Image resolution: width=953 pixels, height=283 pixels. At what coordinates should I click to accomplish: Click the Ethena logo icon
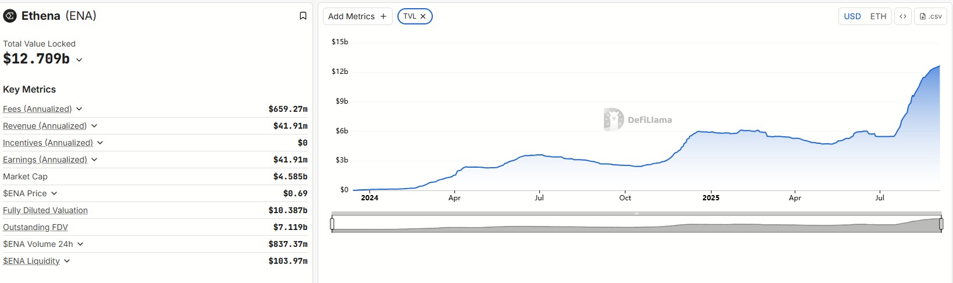tap(10, 16)
